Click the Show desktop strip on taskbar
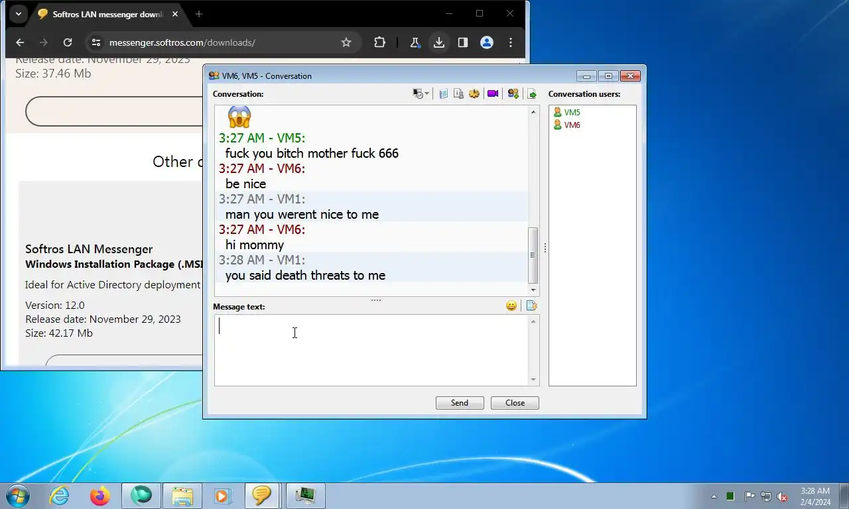Screen dimensions: 849x509 click(x=844, y=496)
